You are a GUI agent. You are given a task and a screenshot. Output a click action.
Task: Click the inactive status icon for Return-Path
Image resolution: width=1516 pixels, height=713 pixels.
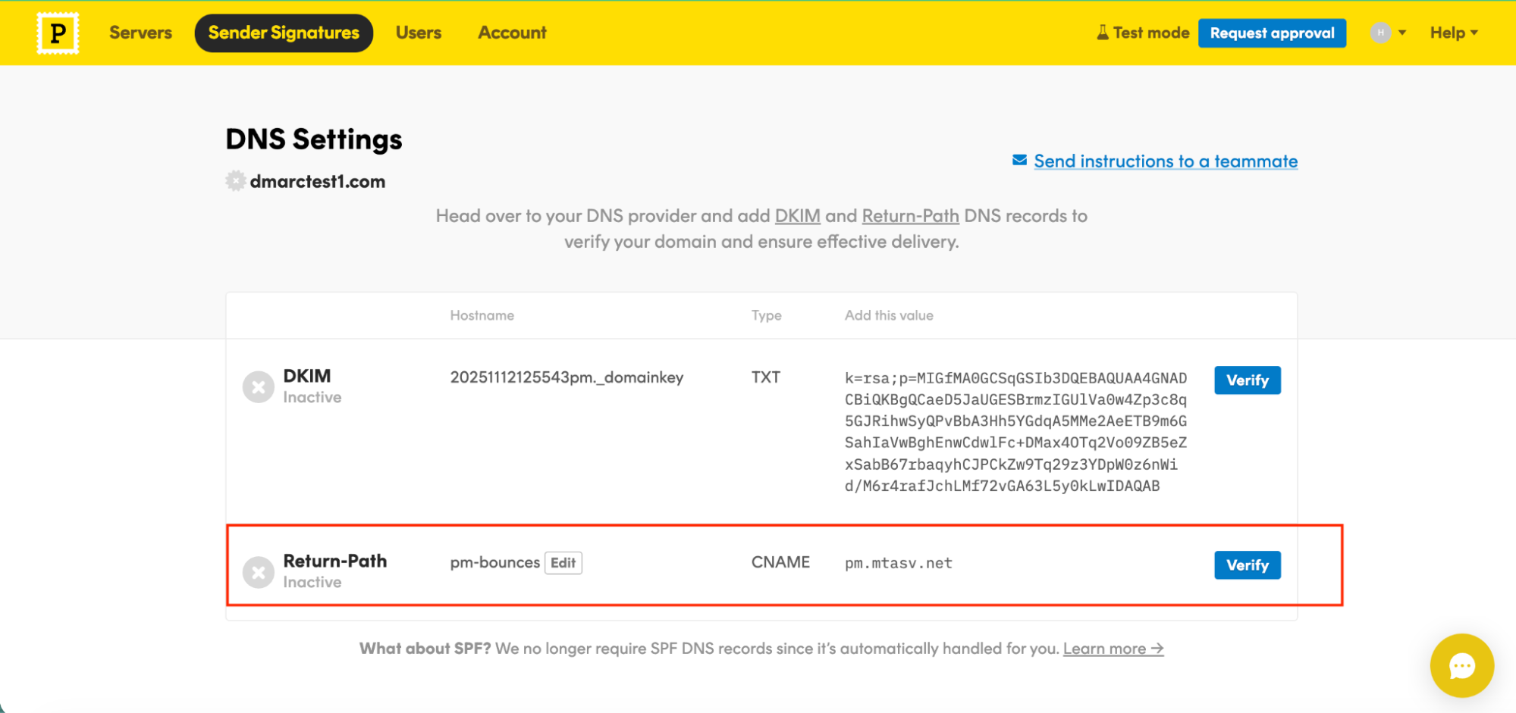(x=258, y=572)
